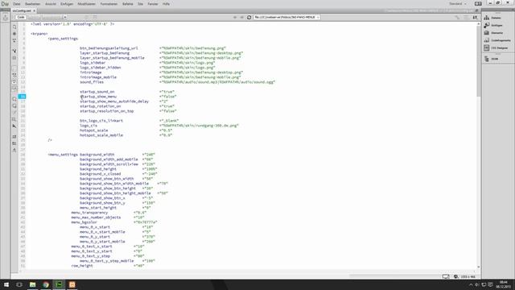Open the Ansicht menu

coord(51,4)
